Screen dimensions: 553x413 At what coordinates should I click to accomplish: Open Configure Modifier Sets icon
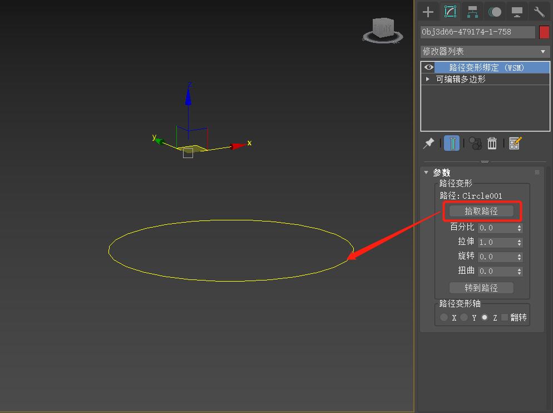click(x=515, y=144)
